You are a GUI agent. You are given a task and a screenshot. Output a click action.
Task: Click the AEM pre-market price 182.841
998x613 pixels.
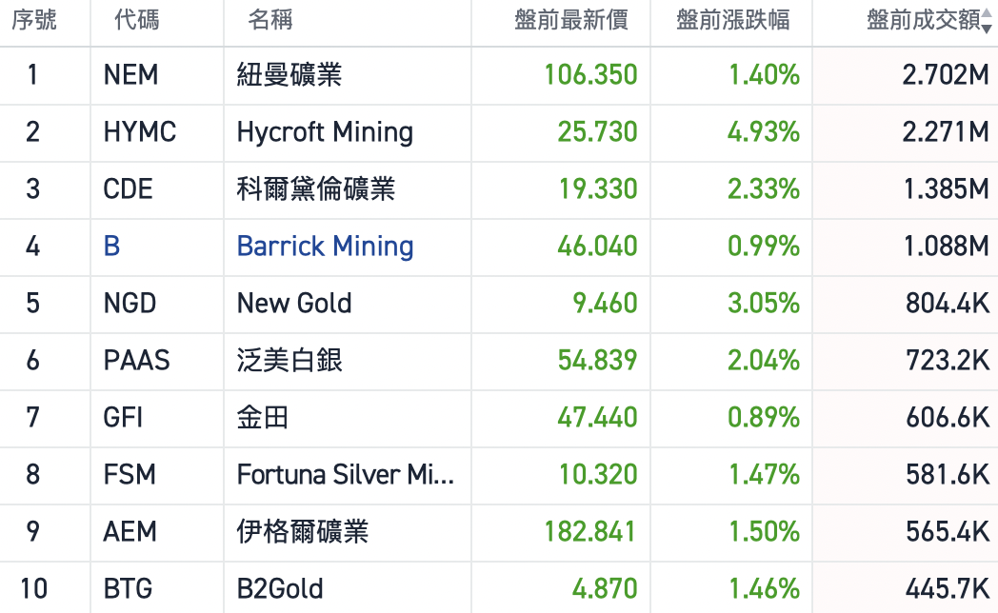pyautogui.click(x=589, y=531)
